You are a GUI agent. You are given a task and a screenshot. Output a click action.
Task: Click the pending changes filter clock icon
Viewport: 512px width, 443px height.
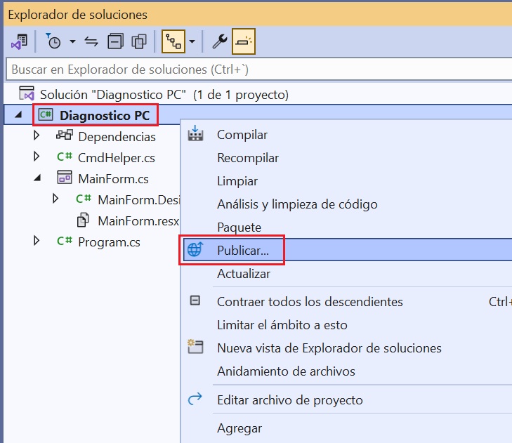54,42
